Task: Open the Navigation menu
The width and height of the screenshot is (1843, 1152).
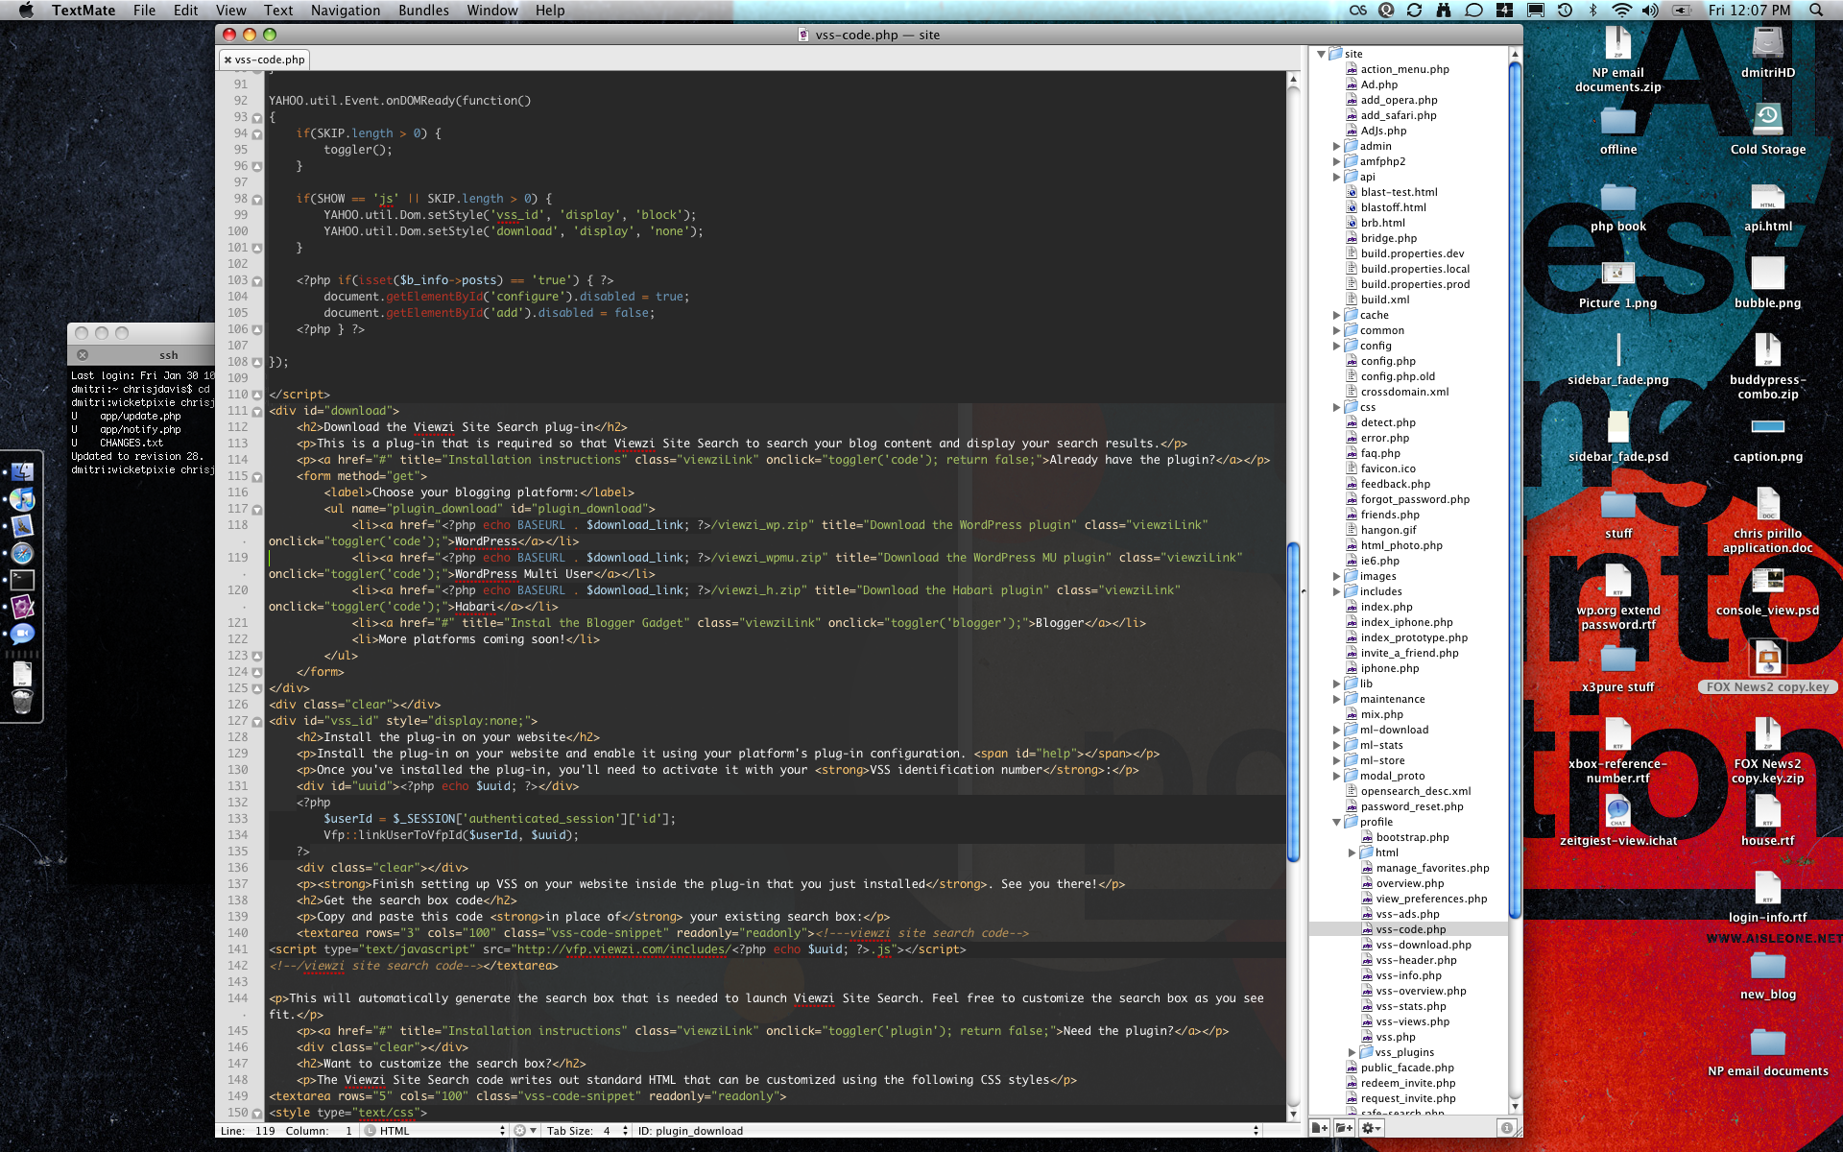Action: 346,11
